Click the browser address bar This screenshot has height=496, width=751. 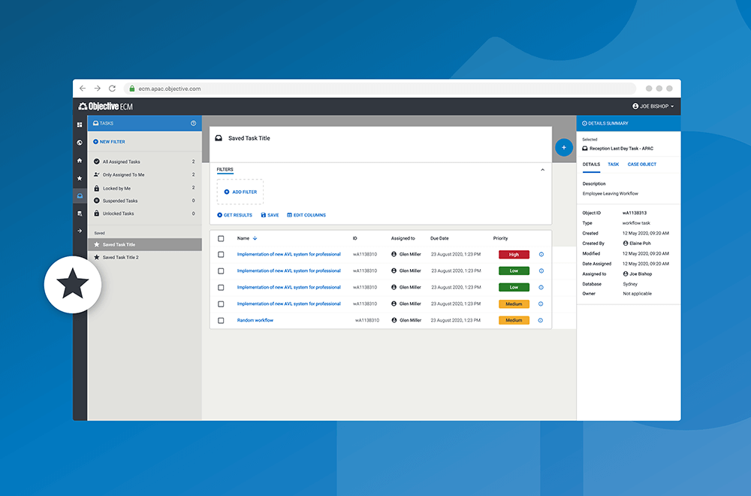tap(375, 89)
